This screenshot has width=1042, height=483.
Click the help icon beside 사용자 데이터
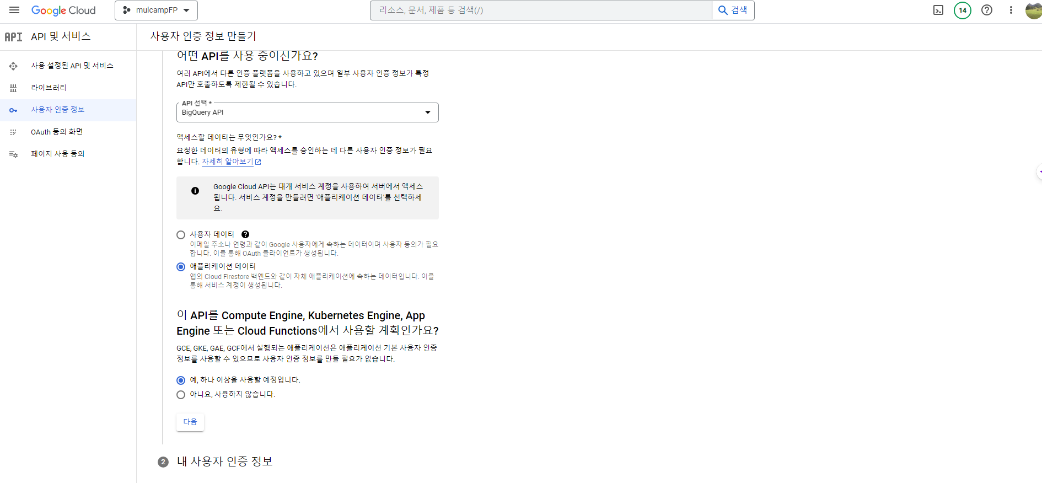tap(245, 234)
